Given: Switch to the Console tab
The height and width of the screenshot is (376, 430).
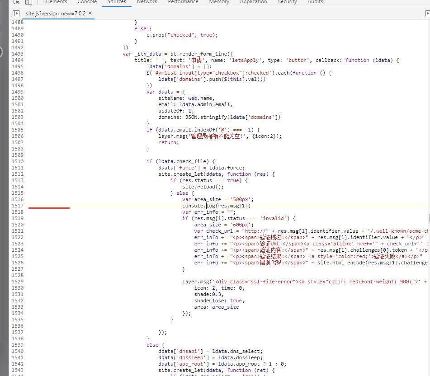Looking at the screenshot, I should coord(87,2).
